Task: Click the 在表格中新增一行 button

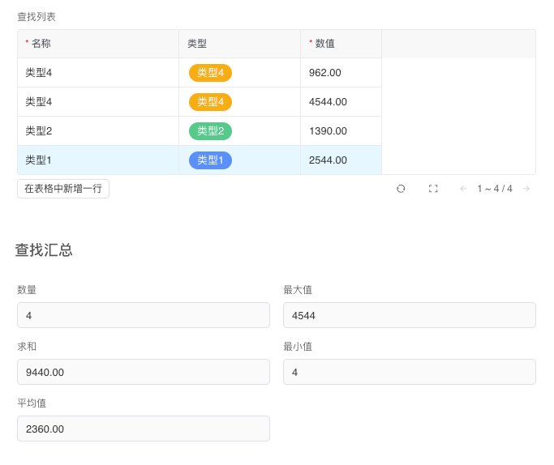Action: point(63,189)
